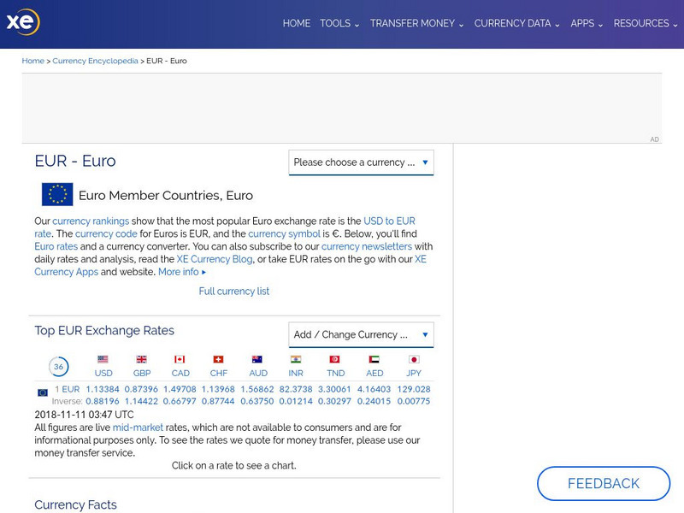Click the EUR link in the 1 EUR row
Image resolution: width=684 pixels, height=513 pixels.
71,389
